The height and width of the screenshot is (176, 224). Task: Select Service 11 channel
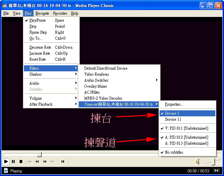coord(173,119)
